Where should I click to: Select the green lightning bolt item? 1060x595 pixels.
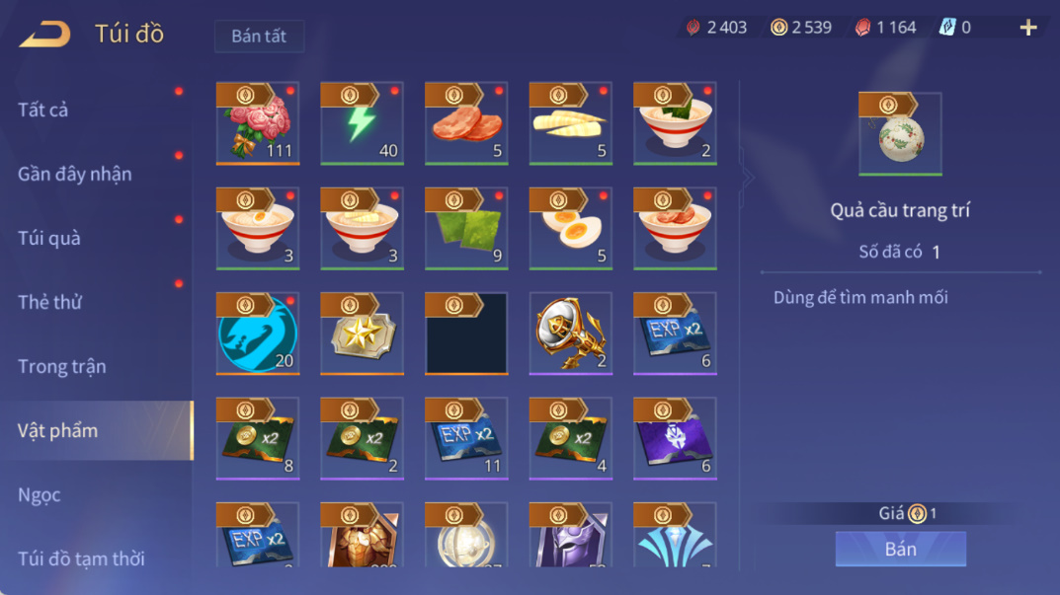coord(362,123)
